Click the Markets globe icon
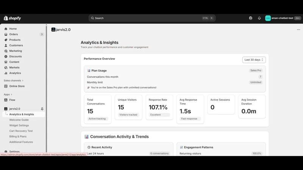The width and height of the screenshot is (303, 170). click(x=6, y=68)
